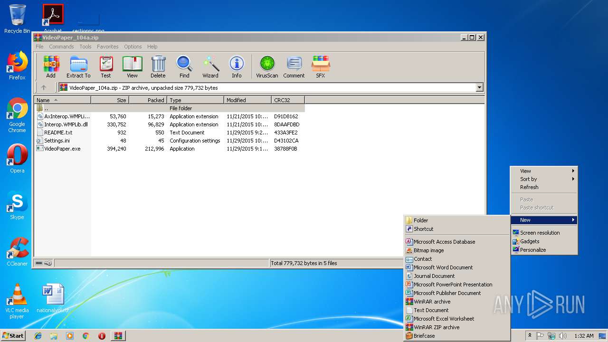Image resolution: width=608 pixels, height=342 pixels.
Task: Select Settings.ini in the archive
Action: point(170,141)
